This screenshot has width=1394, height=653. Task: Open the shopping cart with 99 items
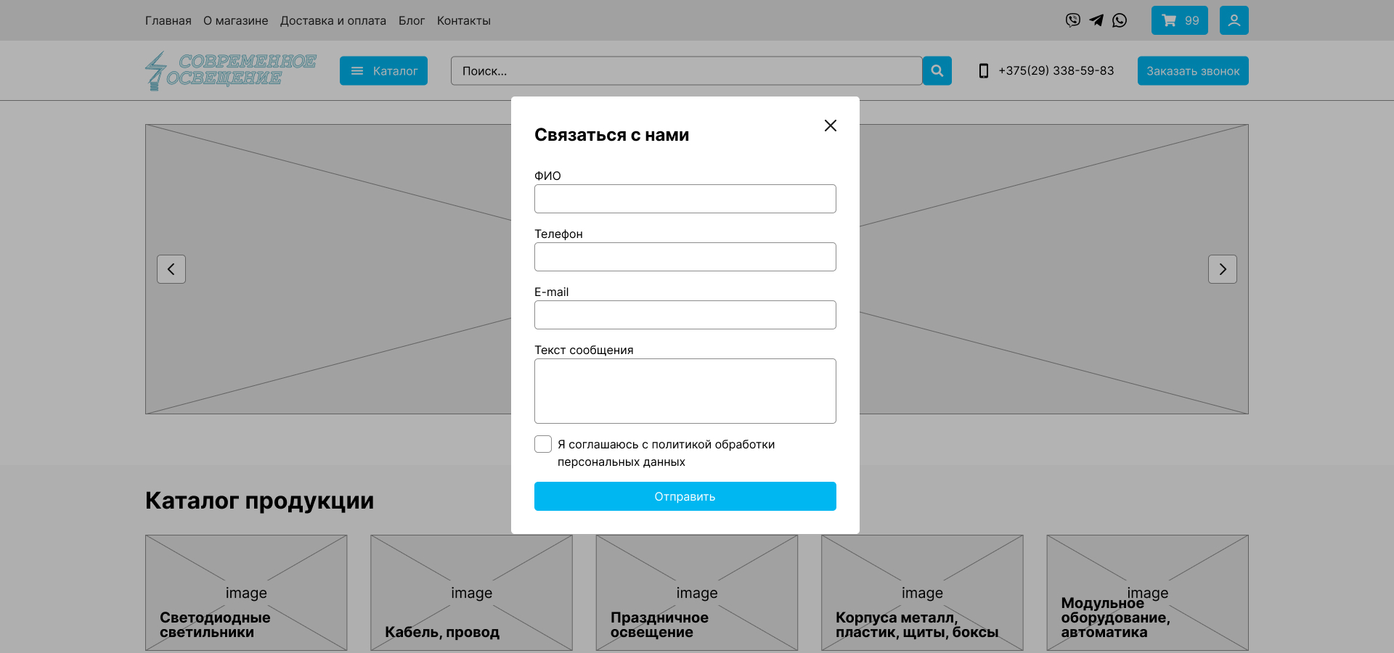(x=1179, y=20)
